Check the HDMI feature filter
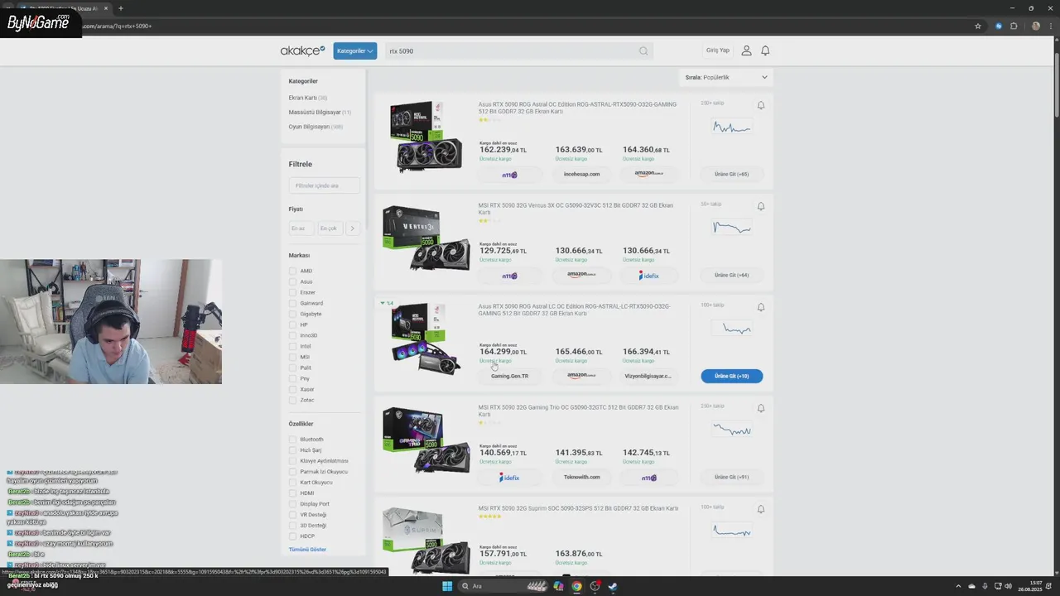Image resolution: width=1060 pixels, height=596 pixels. click(x=292, y=493)
